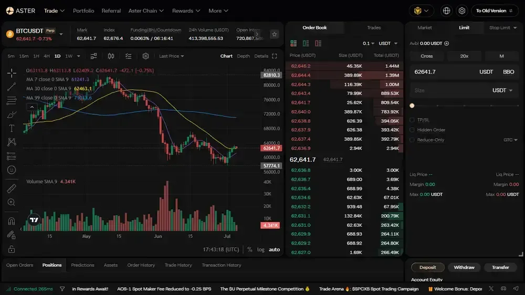Viewport: 525px width, 295px height.
Task: Open the Stop Limit order type dropdown
Action: coord(502,27)
